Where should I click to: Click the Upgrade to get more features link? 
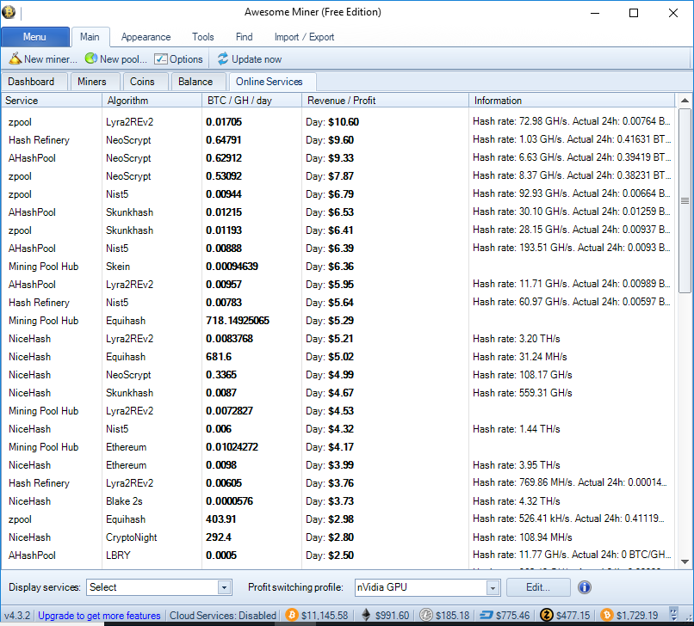coord(99,615)
